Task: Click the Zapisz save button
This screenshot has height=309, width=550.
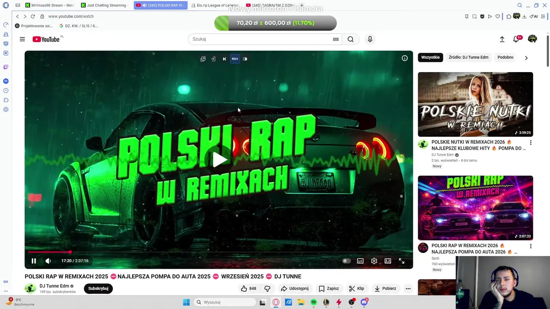Action: (329, 288)
